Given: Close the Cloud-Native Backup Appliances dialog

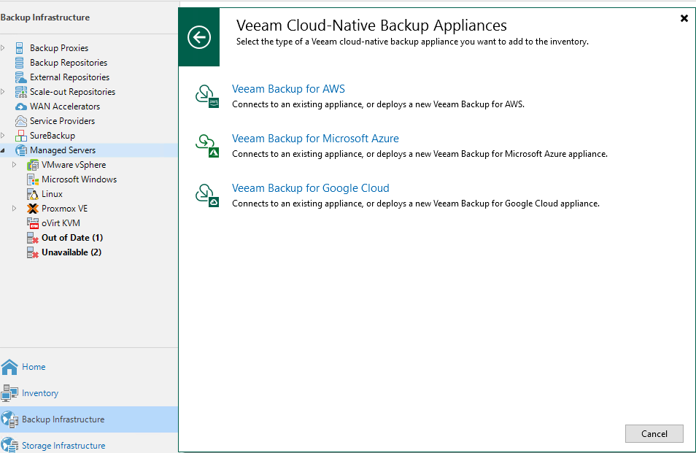Looking at the screenshot, I should pos(684,18).
